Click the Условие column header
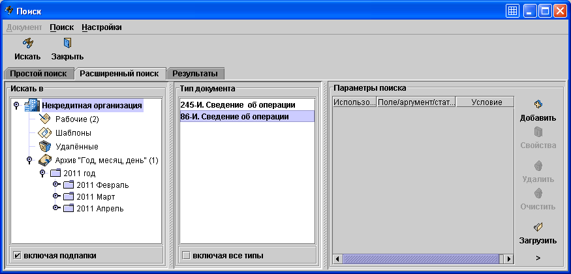 (x=485, y=102)
